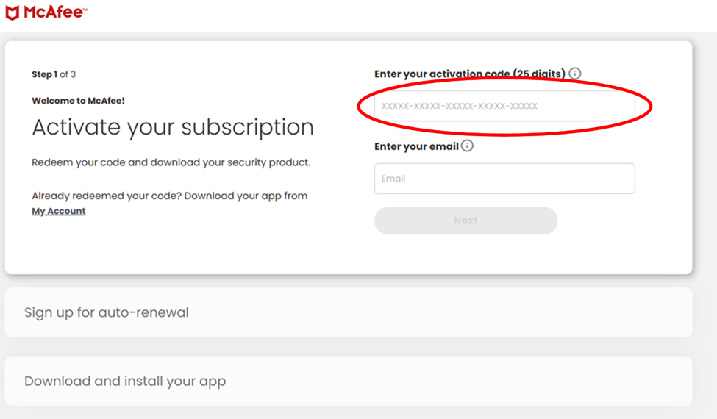Open the activation code info tooltip icon

coord(575,74)
